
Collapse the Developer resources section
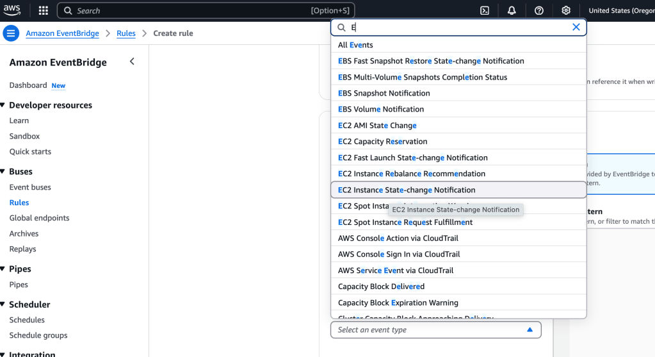[x=3, y=105]
